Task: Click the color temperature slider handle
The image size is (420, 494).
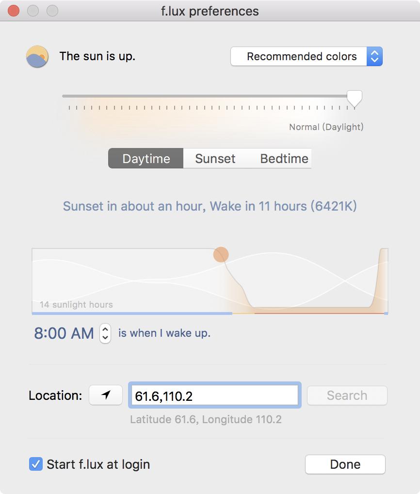Action: [355, 98]
